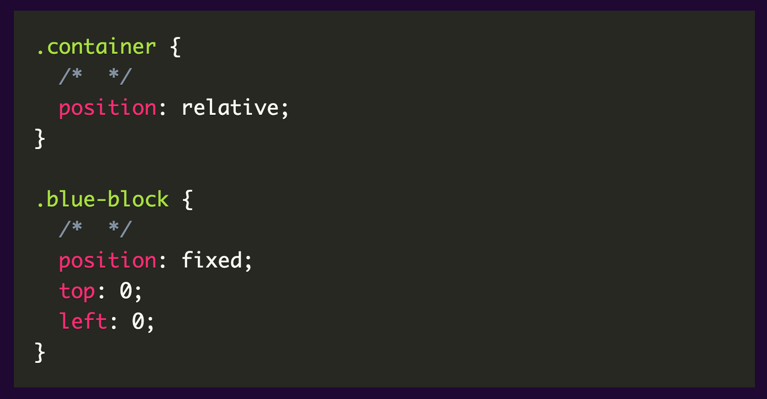Click the top property name
The width and height of the screenshot is (767, 399).
[x=77, y=291]
